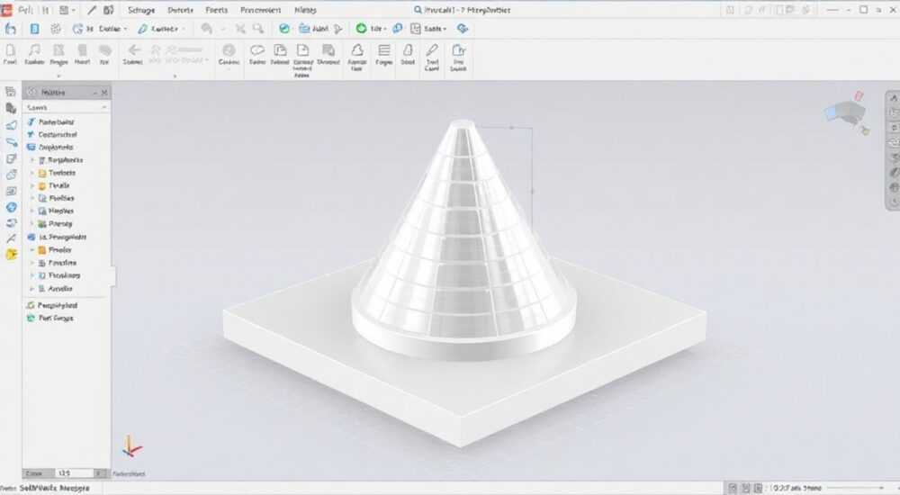This screenshot has height=495, width=900.
Task: Click the blue house icon starting the second toolbar row
Action: 10,29
